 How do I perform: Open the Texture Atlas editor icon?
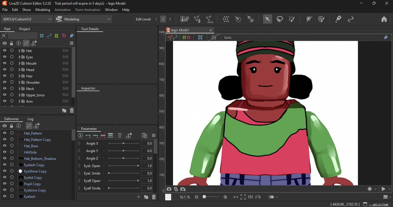pos(185,19)
